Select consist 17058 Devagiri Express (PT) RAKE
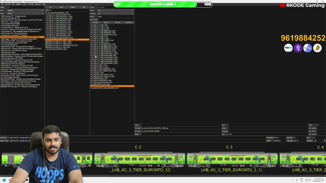Image resolution: width=326 pixels, height=183 pixels. [22, 58]
